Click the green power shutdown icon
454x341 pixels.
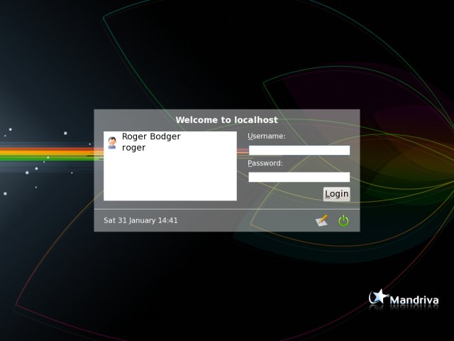(343, 221)
